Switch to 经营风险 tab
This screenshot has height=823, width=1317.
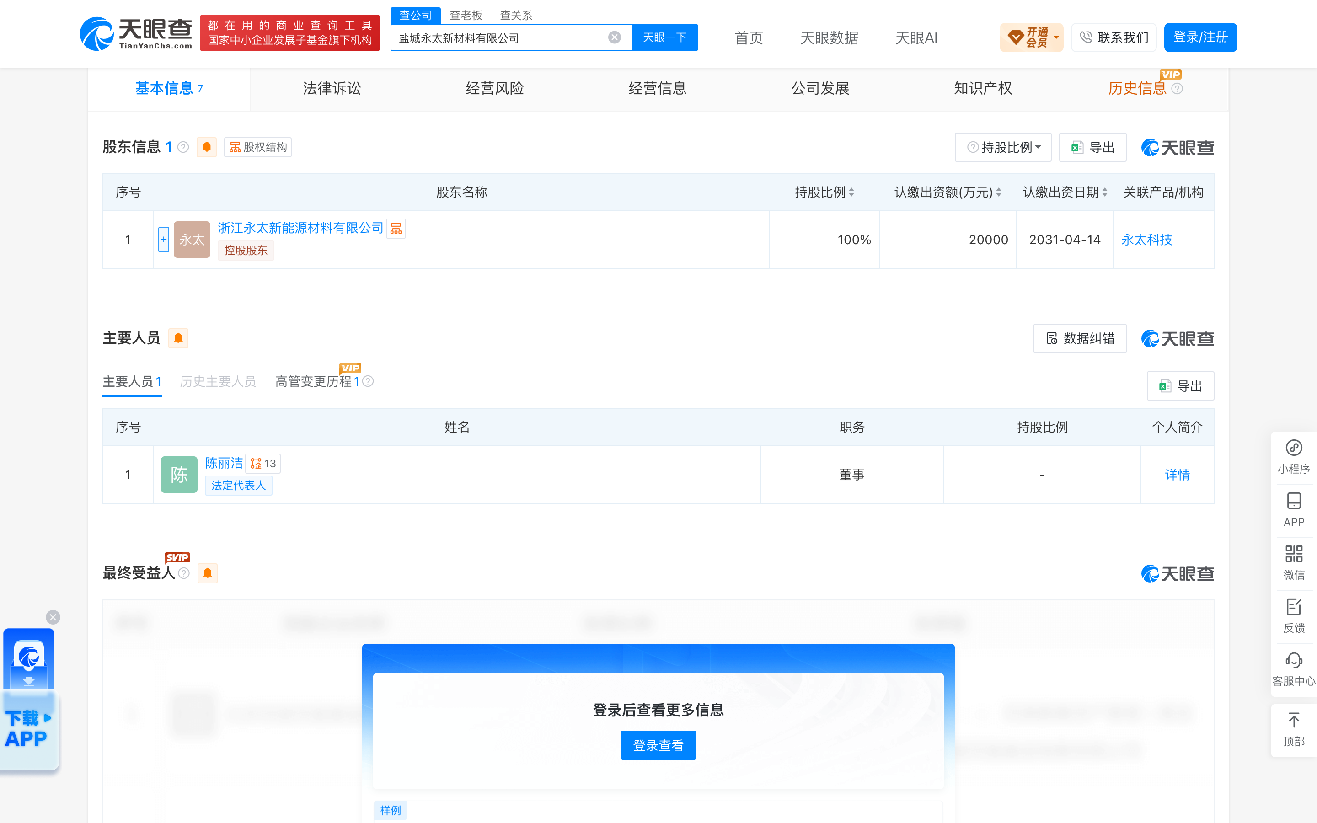click(494, 89)
